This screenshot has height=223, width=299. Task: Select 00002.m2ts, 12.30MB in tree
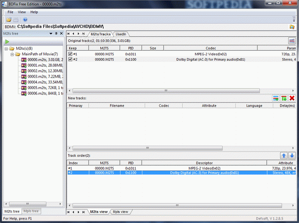[x=45, y=71]
